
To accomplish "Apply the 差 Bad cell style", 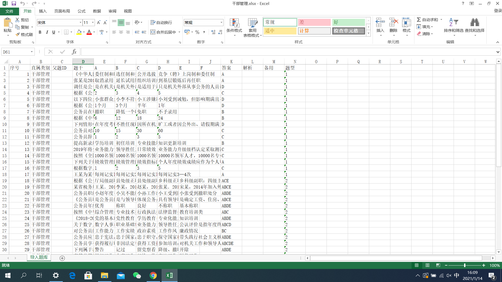I will (314, 22).
